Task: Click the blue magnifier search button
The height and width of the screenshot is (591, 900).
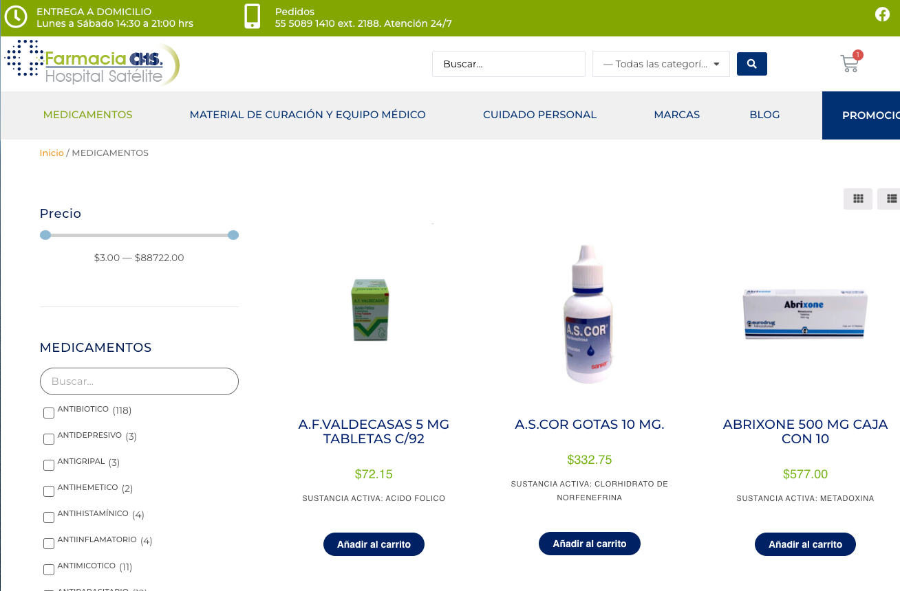Action: click(752, 64)
